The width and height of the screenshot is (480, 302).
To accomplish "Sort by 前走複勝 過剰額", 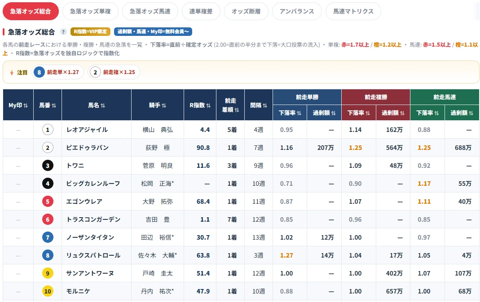I will click(x=393, y=113).
